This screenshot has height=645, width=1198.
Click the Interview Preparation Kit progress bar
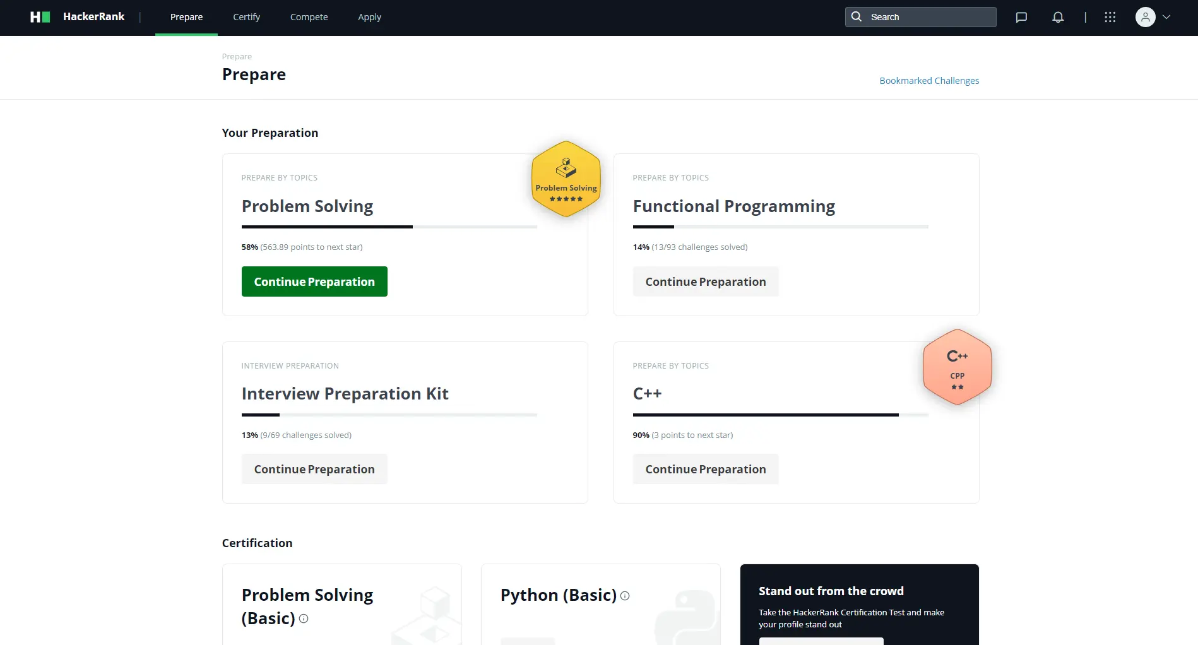(389, 415)
